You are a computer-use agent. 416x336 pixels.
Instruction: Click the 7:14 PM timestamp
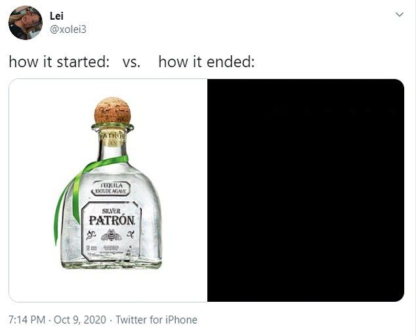[x=27, y=320]
